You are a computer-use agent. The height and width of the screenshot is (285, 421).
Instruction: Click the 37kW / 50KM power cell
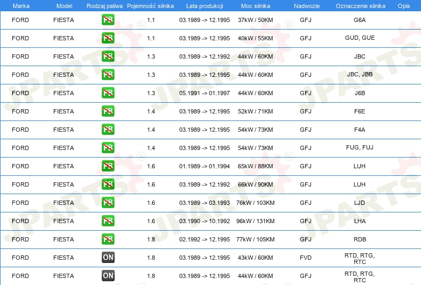point(255,20)
